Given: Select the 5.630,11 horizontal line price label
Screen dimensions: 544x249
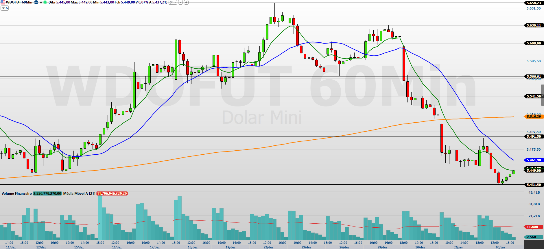Looking at the screenshot, I should [534, 25].
